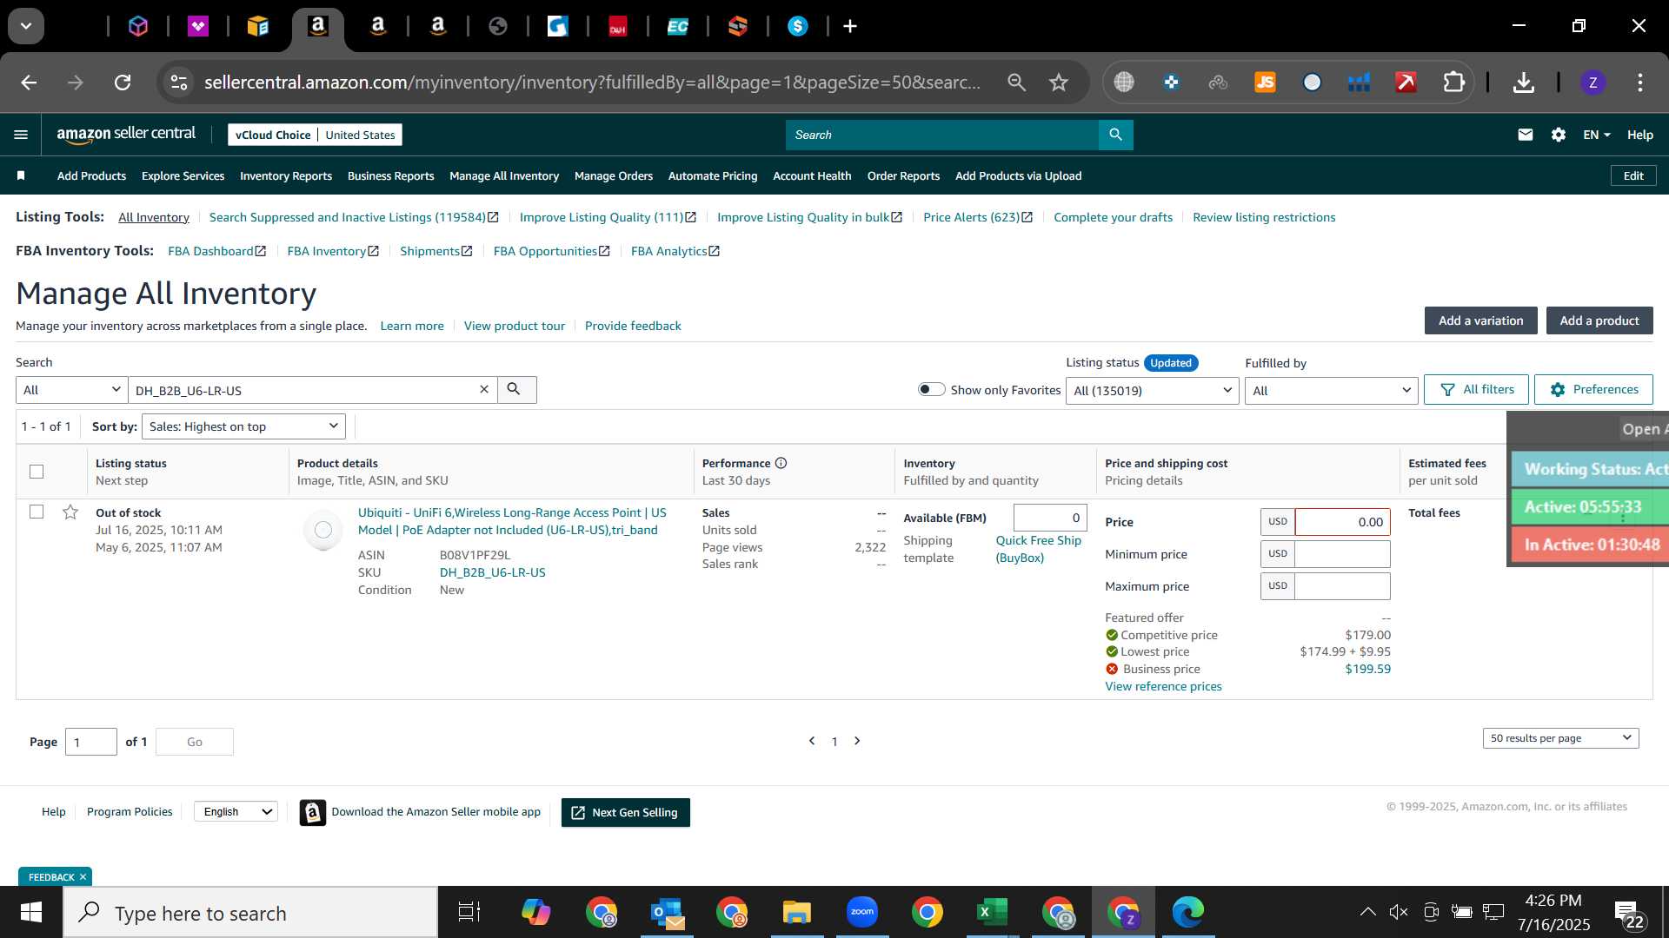
Task: Click the Edit button in navigation bar
Action: tap(1633, 175)
